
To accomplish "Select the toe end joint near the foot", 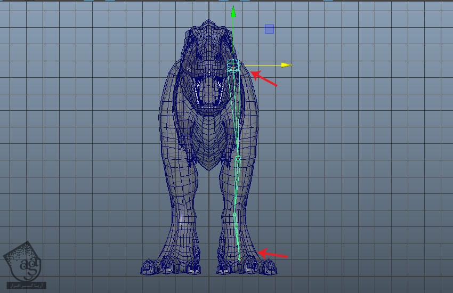I will point(239,259).
